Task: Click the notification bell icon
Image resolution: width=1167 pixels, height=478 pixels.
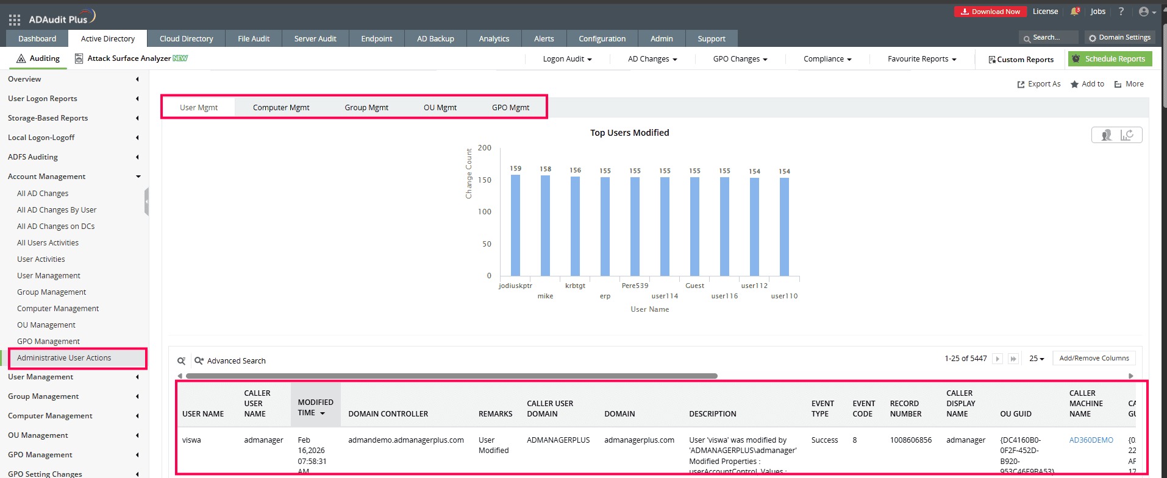Action: [1075, 12]
